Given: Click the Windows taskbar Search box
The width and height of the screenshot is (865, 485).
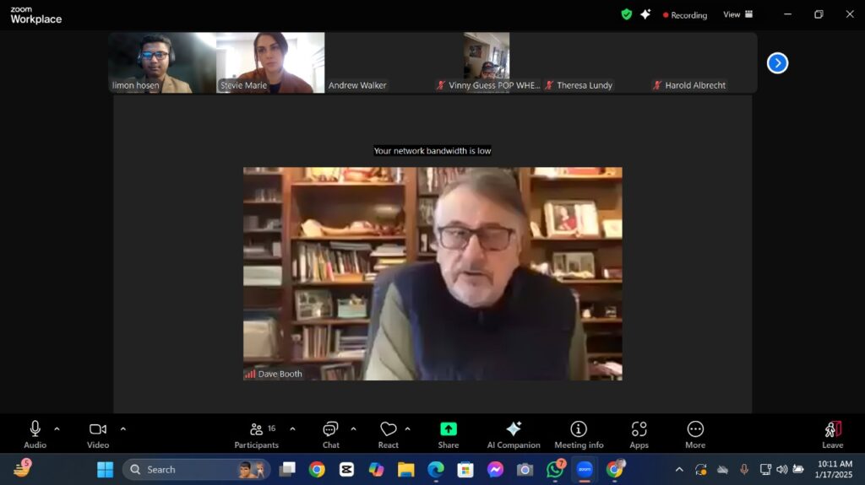Looking at the screenshot, I should coord(196,470).
